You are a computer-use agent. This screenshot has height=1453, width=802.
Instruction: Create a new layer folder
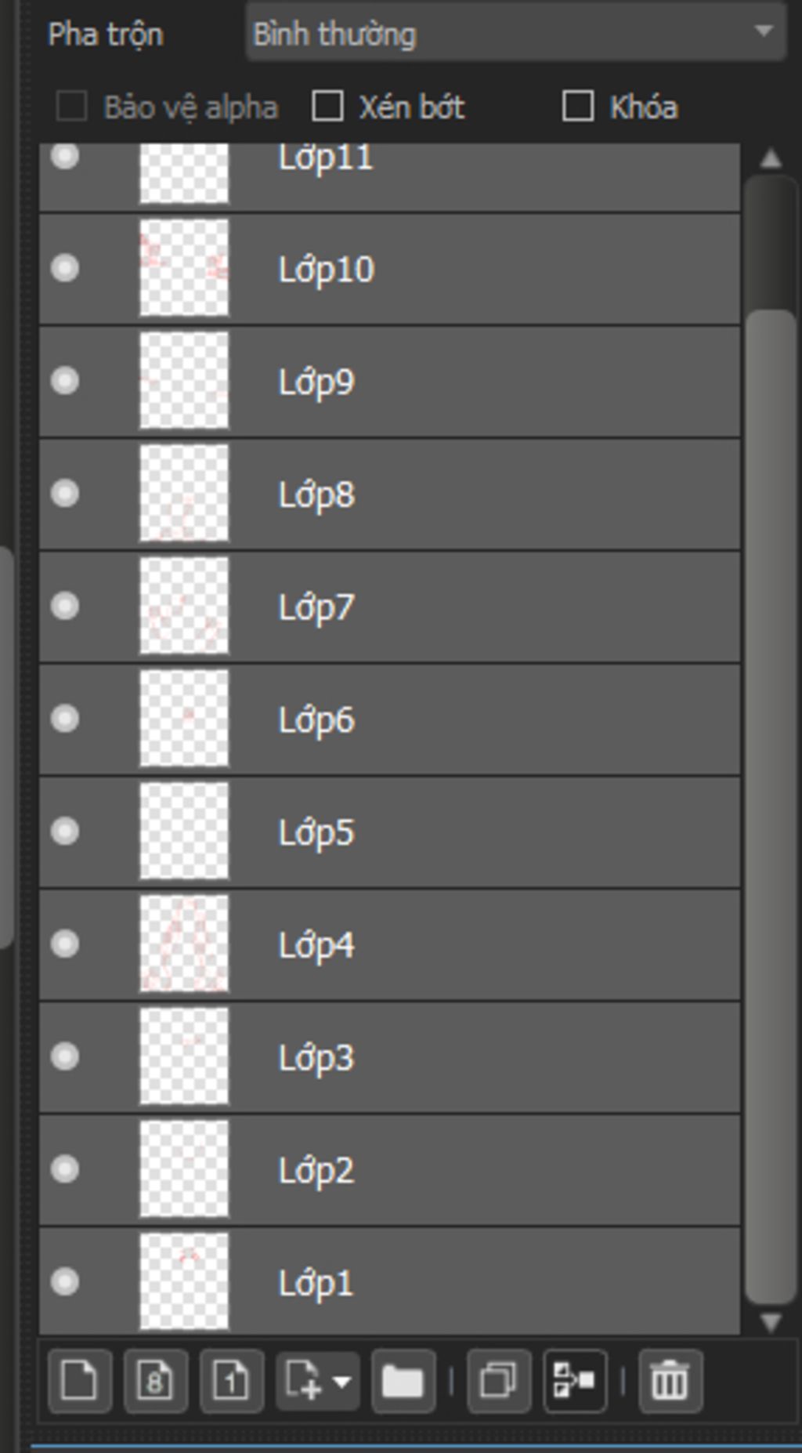point(403,1381)
